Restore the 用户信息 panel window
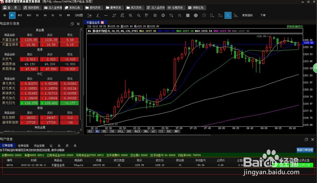Image resolution: width=317 pixels, height=183 pixels. point(306,140)
